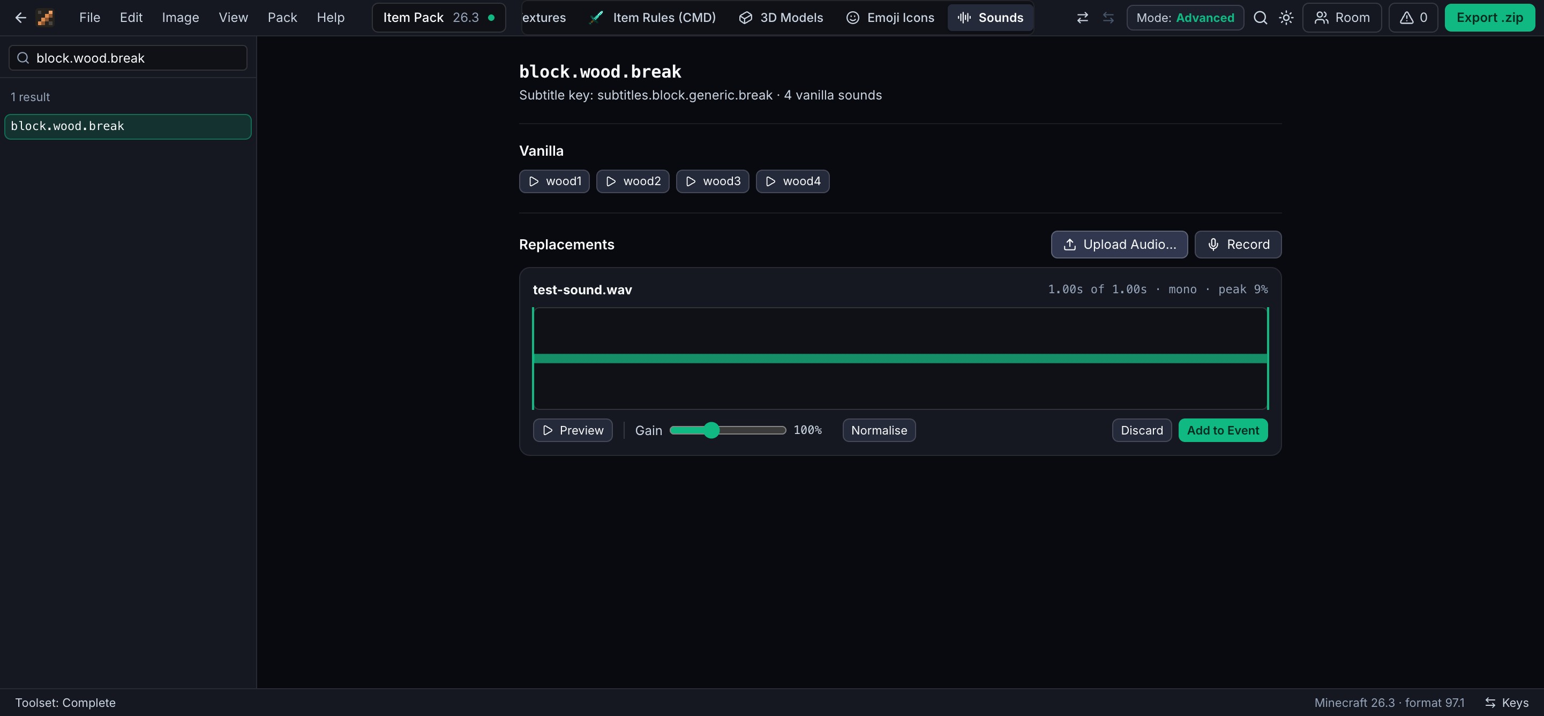Open the Keys shortcuts in status bar
1544x716 pixels.
click(1507, 703)
